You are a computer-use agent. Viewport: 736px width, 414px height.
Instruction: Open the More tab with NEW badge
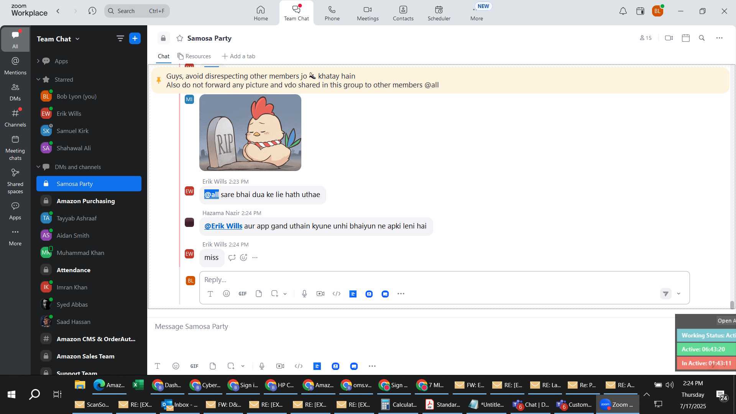tap(477, 13)
